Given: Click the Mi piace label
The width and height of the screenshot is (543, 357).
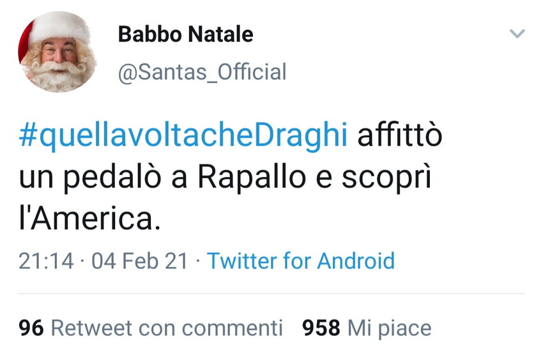Looking at the screenshot, I should pos(389,328).
